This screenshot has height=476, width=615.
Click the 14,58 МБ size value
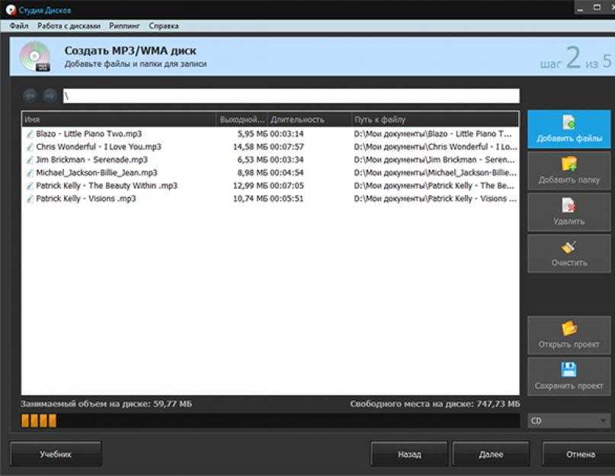pyautogui.click(x=250, y=147)
